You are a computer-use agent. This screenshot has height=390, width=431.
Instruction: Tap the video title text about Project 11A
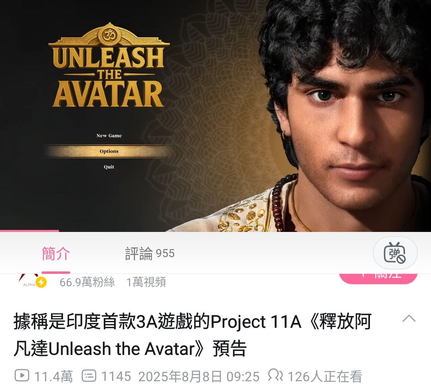192,335
